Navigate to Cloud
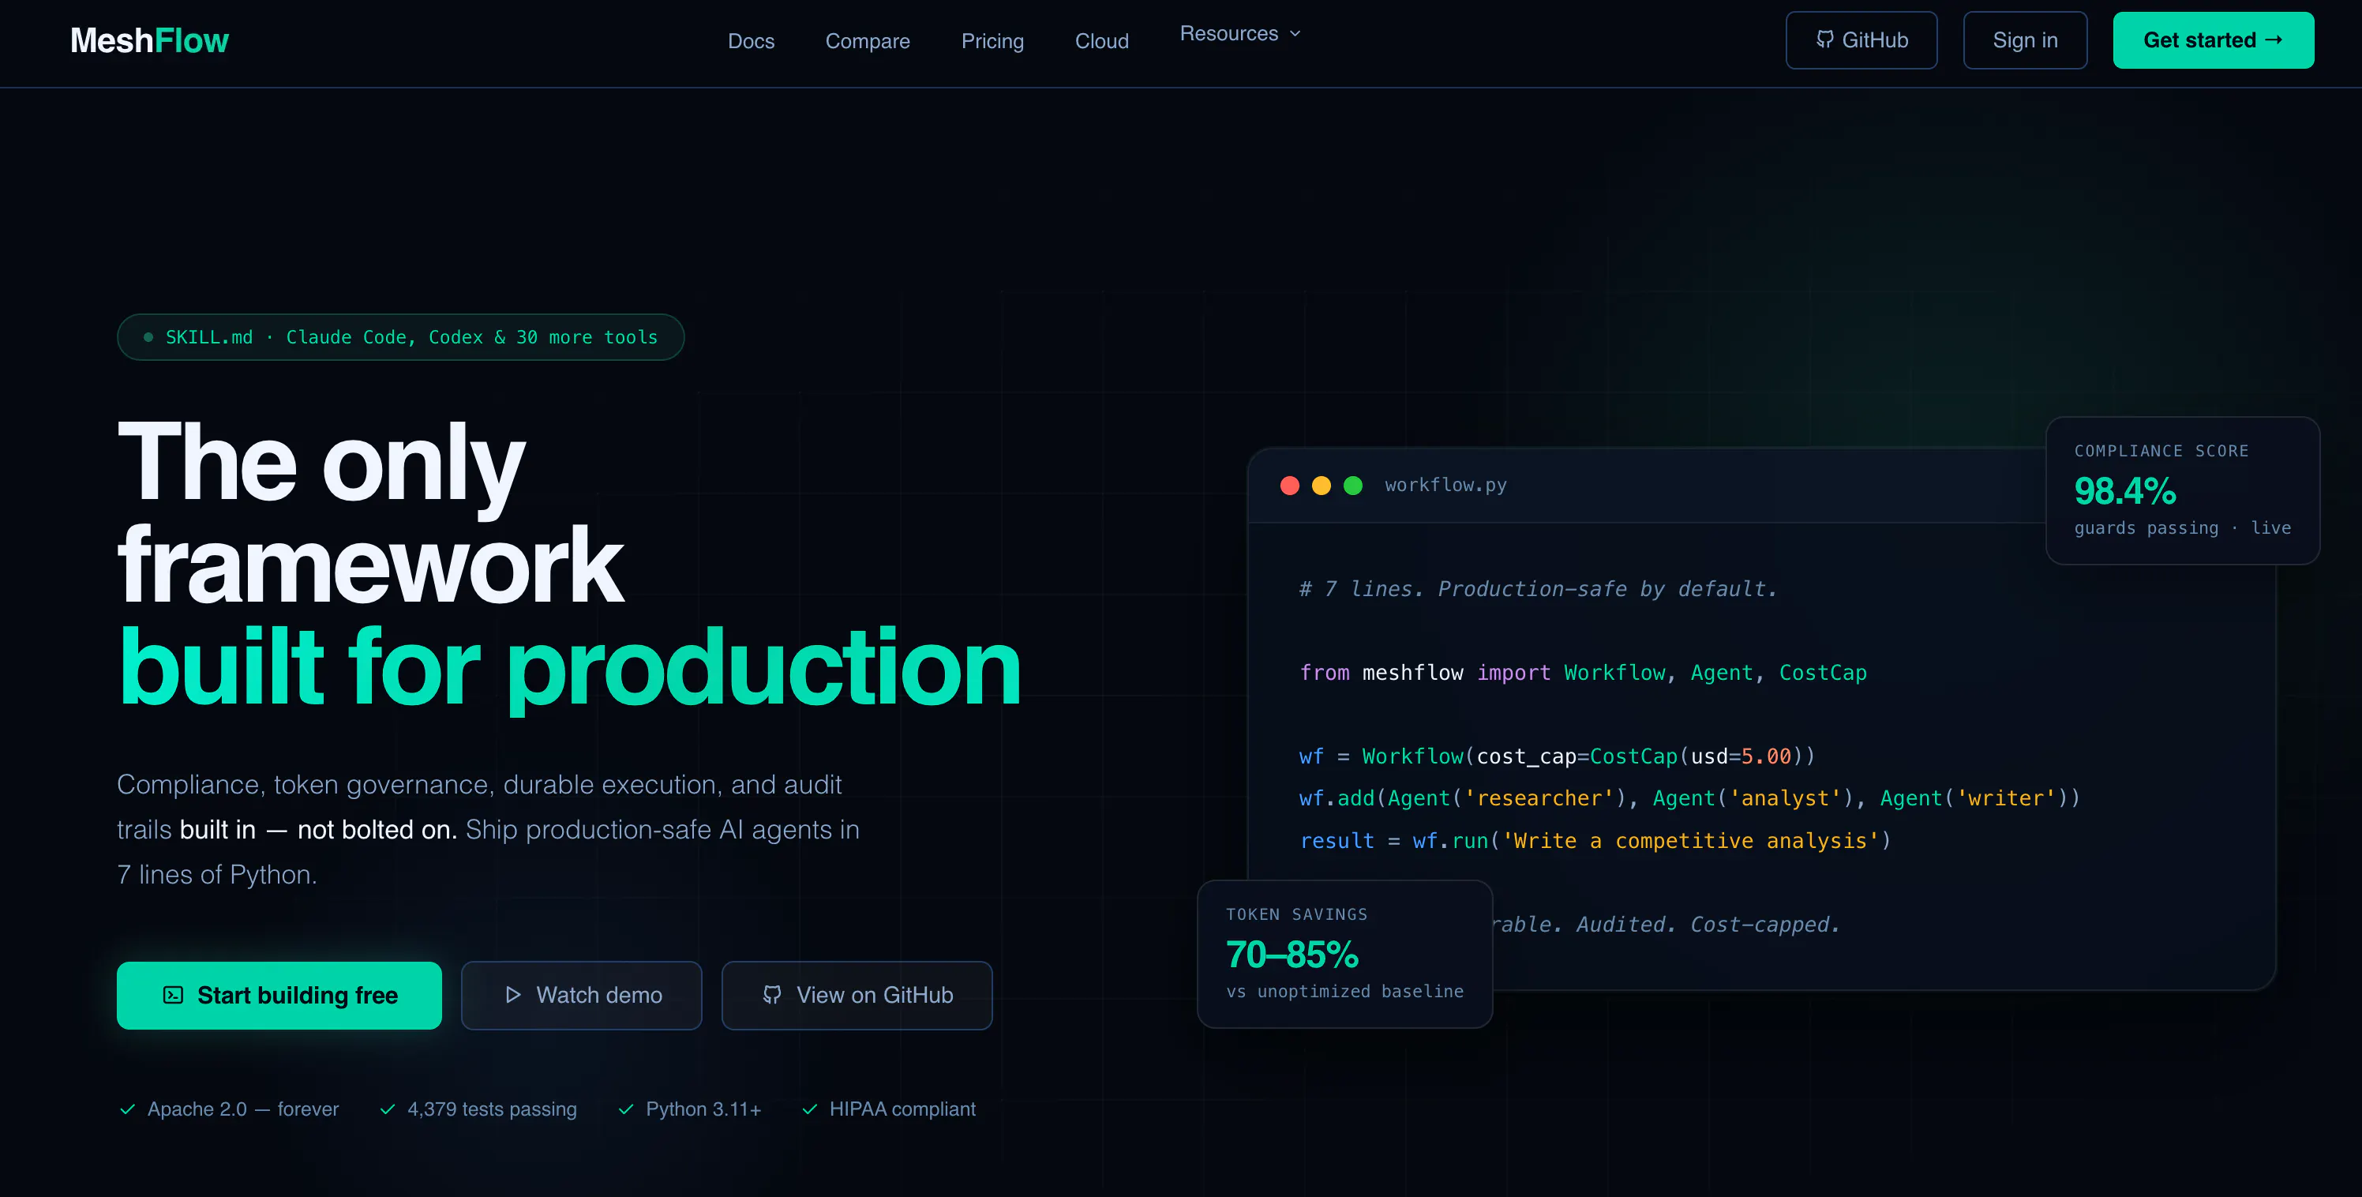 pos(1101,41)
